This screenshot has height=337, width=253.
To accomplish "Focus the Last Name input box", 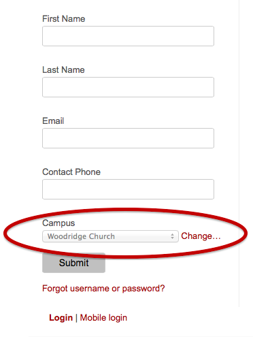I will pos(128,87).
